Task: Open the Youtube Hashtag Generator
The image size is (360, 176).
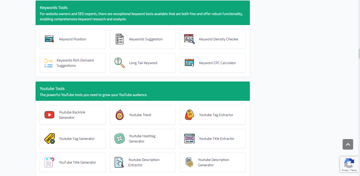Action: pos(143,139)
